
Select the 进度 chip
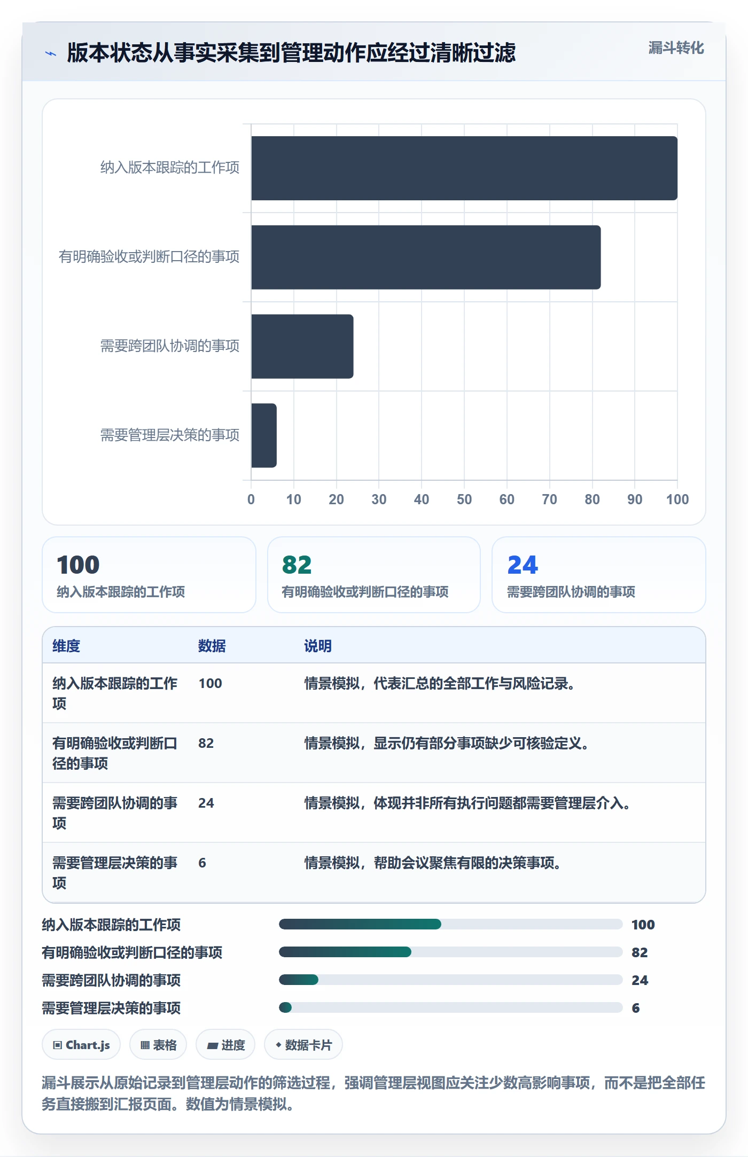point(225,1044)
